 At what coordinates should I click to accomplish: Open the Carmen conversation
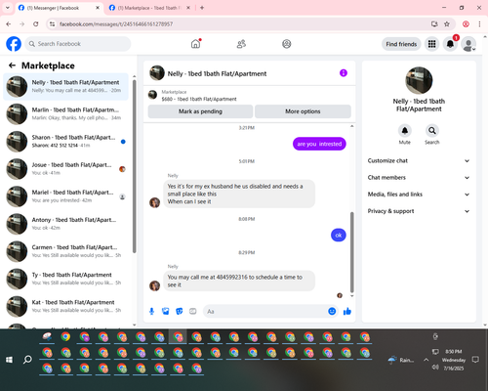tap(66, 251)
